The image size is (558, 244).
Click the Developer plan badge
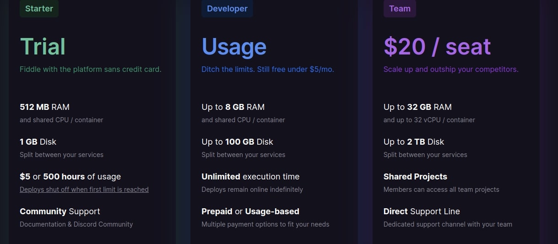(227, 9)
